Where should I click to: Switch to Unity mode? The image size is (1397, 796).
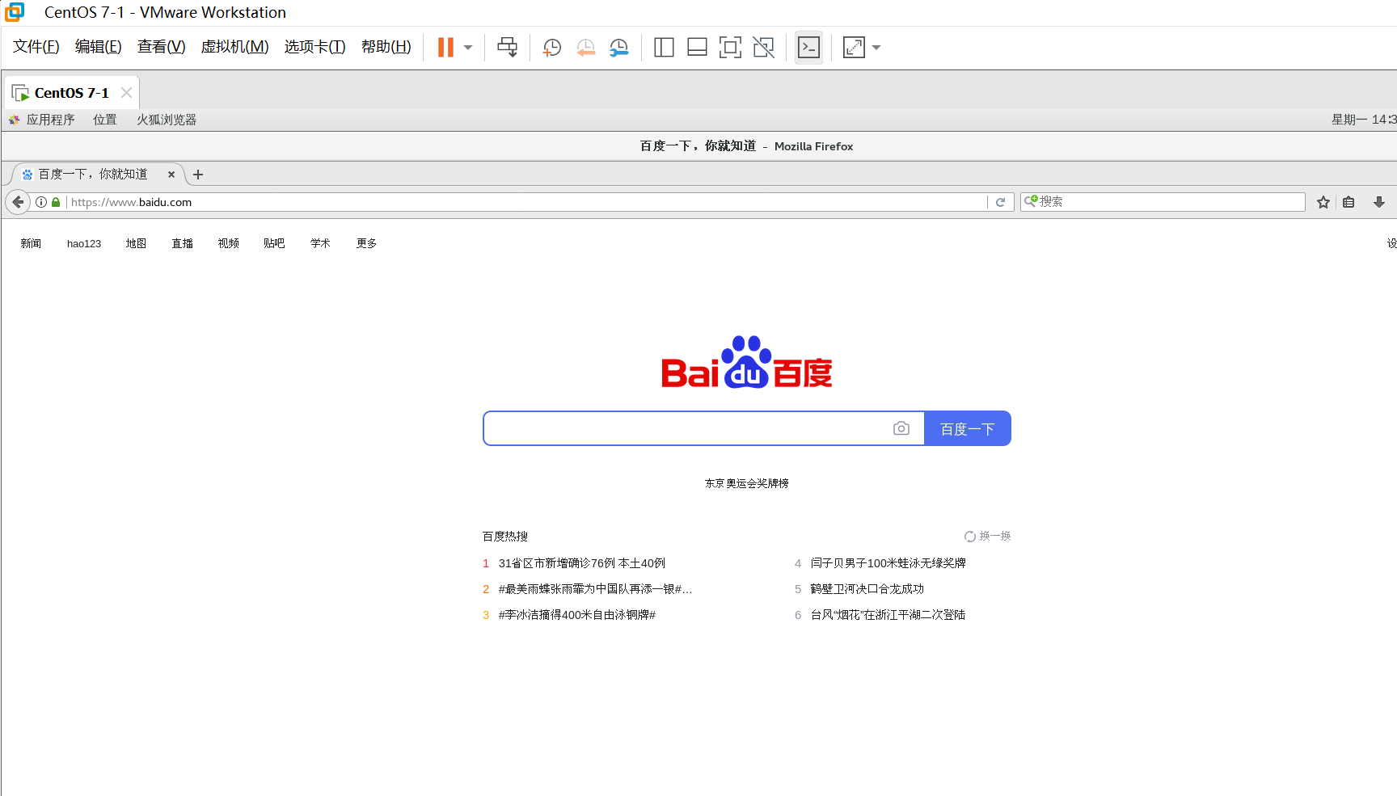(x=763, y=47)
